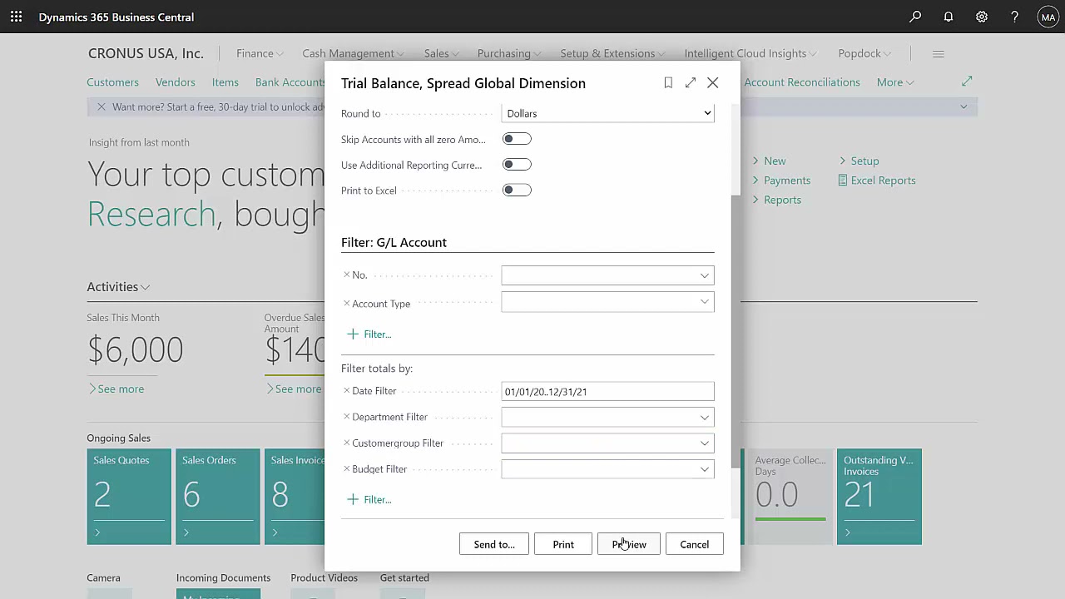Click the dialog vertical scrollbar
Viewport: 1065px width, 599px height.
tap(735, 333)
